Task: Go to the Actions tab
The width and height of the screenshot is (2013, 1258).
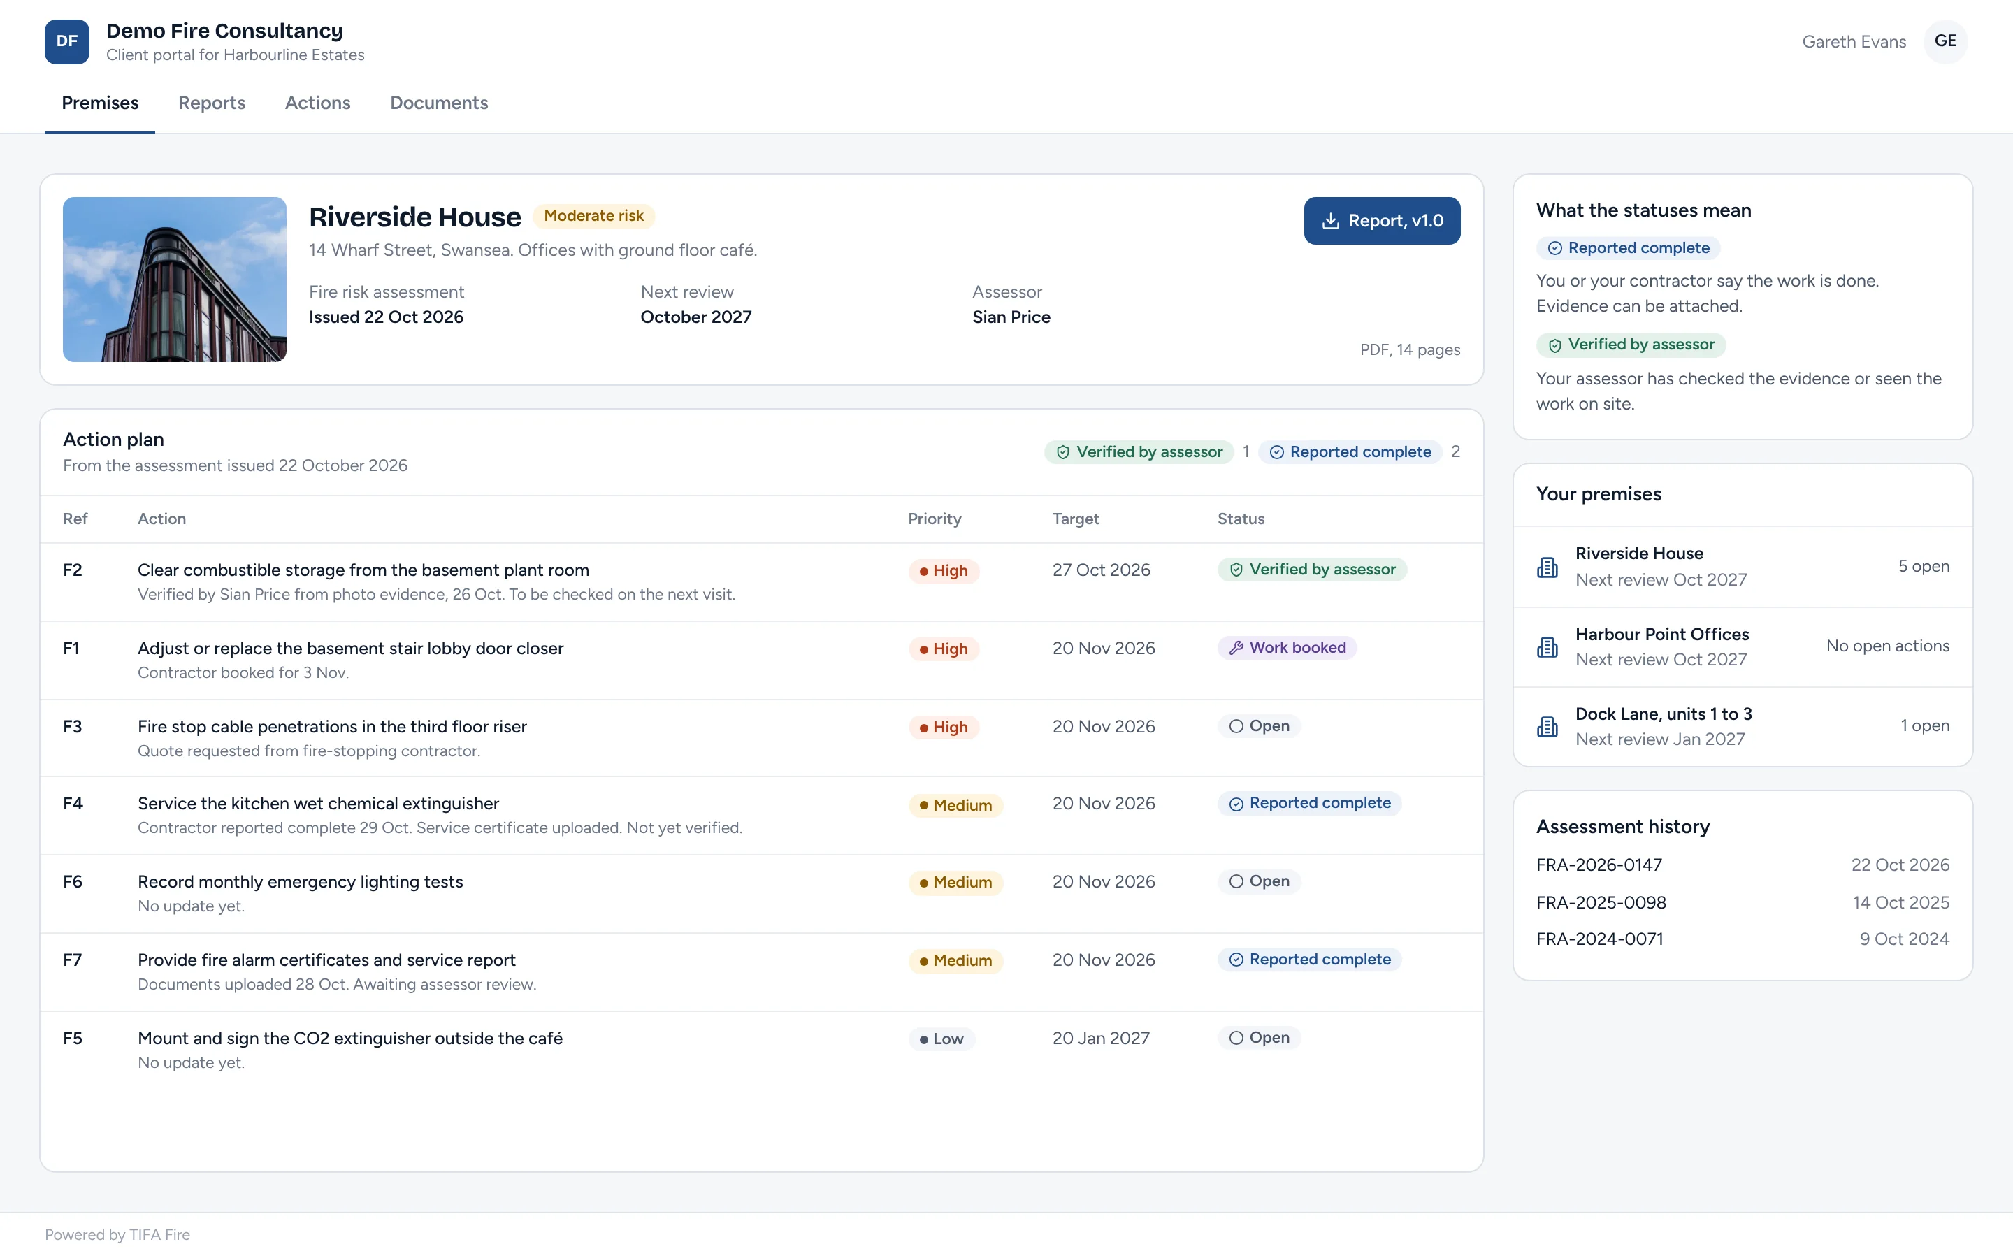Action: pos(318,103)
